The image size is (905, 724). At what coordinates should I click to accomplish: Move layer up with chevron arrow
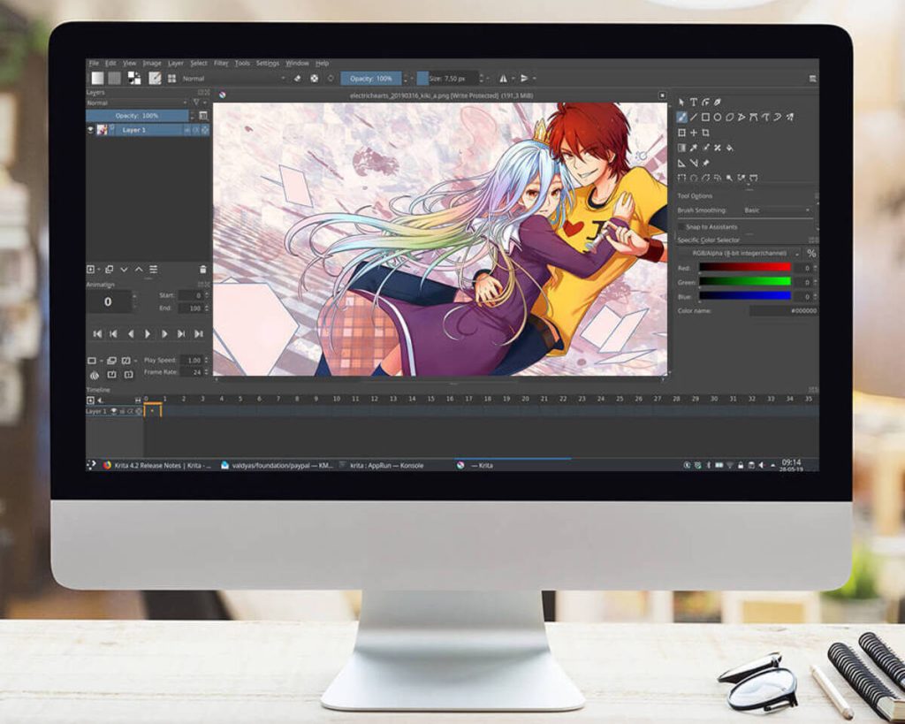[139, 270]
